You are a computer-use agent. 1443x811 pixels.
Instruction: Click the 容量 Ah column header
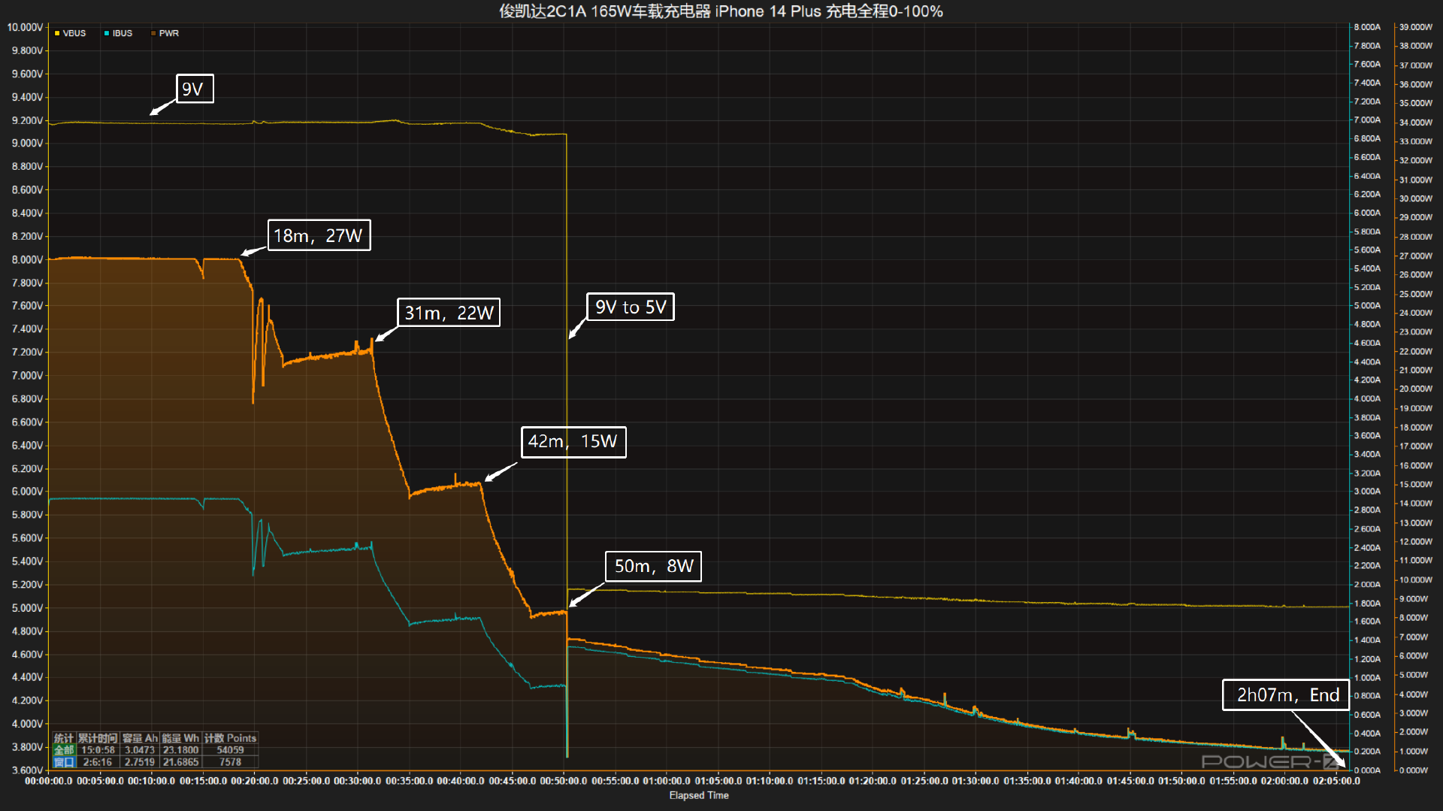point(140,738)
